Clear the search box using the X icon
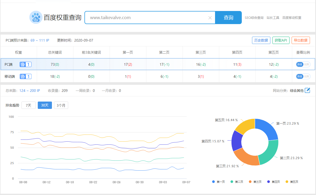316x195 pixels. 210,18
